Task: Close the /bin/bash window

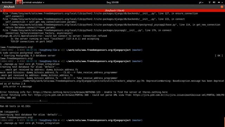Action: (x=222, y=7)
